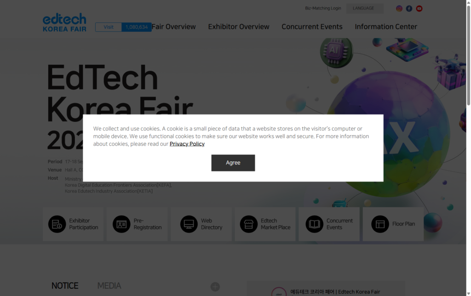
Task: Select the Web Directory monitor icon
Action: pyautogui.click(x=189, y=224)
